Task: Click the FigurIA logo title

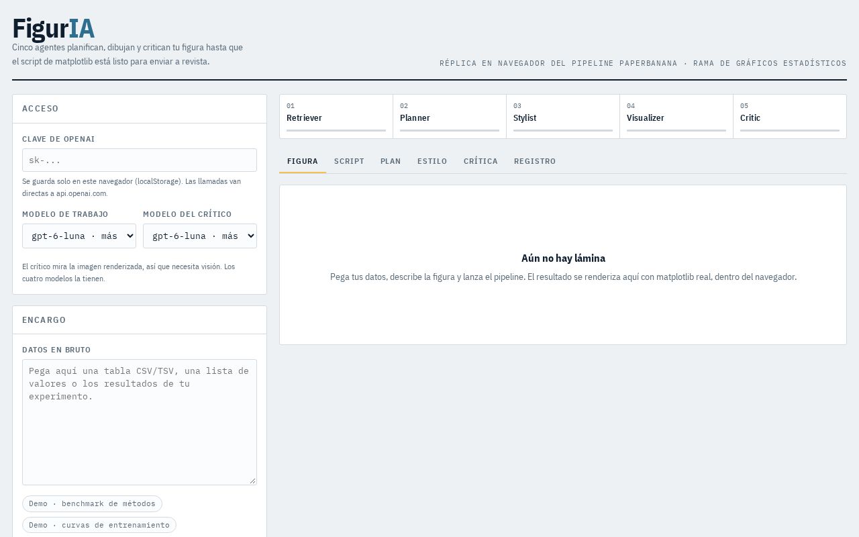Action: pos(54,29)
